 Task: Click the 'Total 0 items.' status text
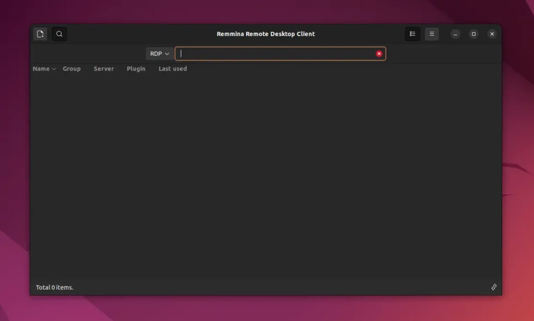(55, 288)
